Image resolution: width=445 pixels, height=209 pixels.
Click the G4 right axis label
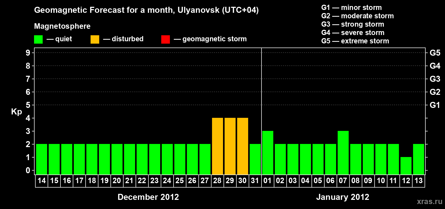[x=435, y=66]
